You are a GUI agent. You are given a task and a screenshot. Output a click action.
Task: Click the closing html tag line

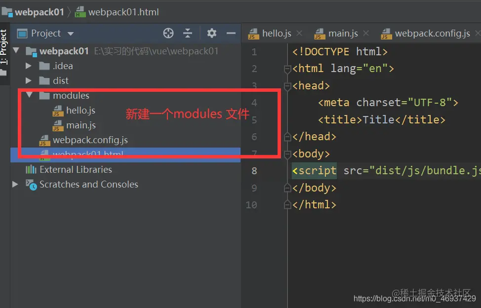pos(314,204)
